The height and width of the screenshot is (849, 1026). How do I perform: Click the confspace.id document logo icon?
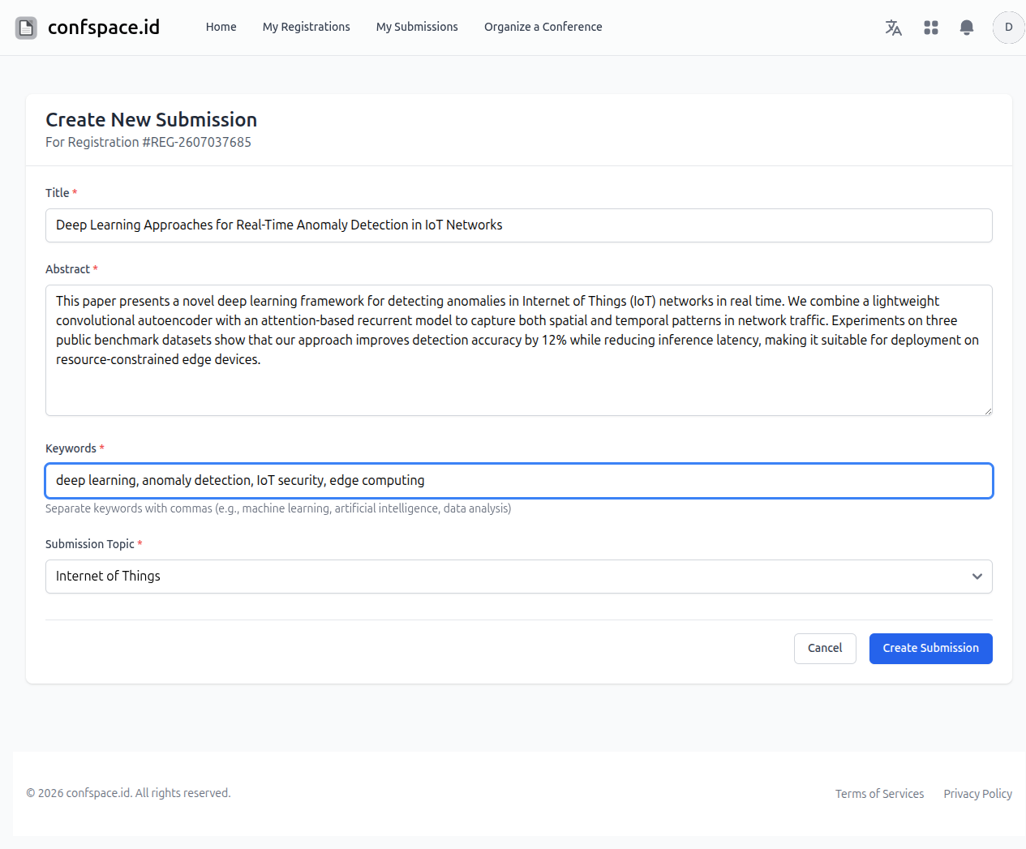pos(26,28)
